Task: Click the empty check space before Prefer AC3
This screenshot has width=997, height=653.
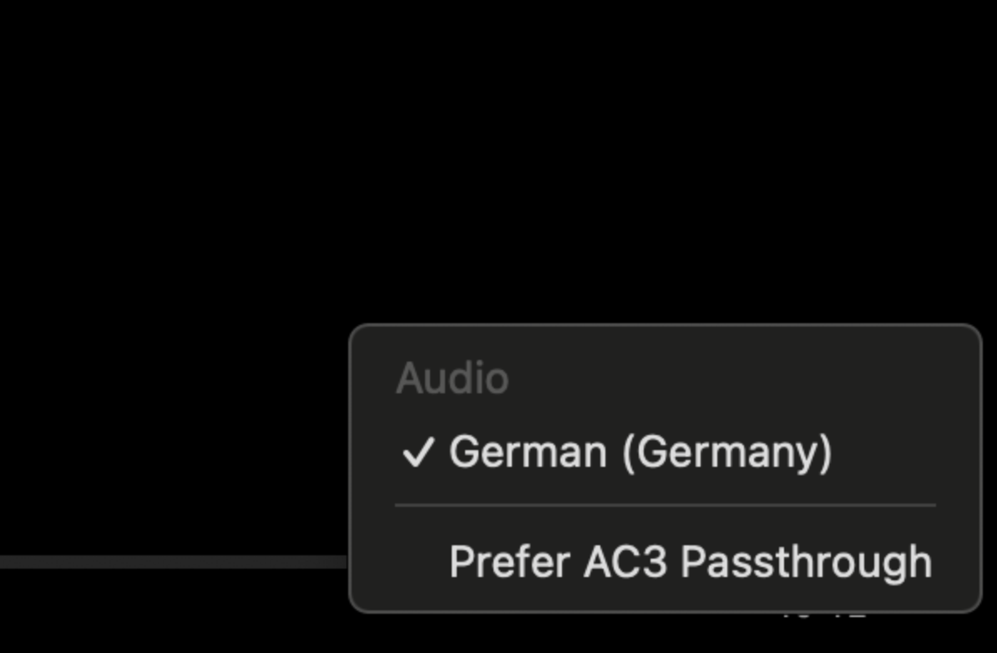Action: click(418, 562)
